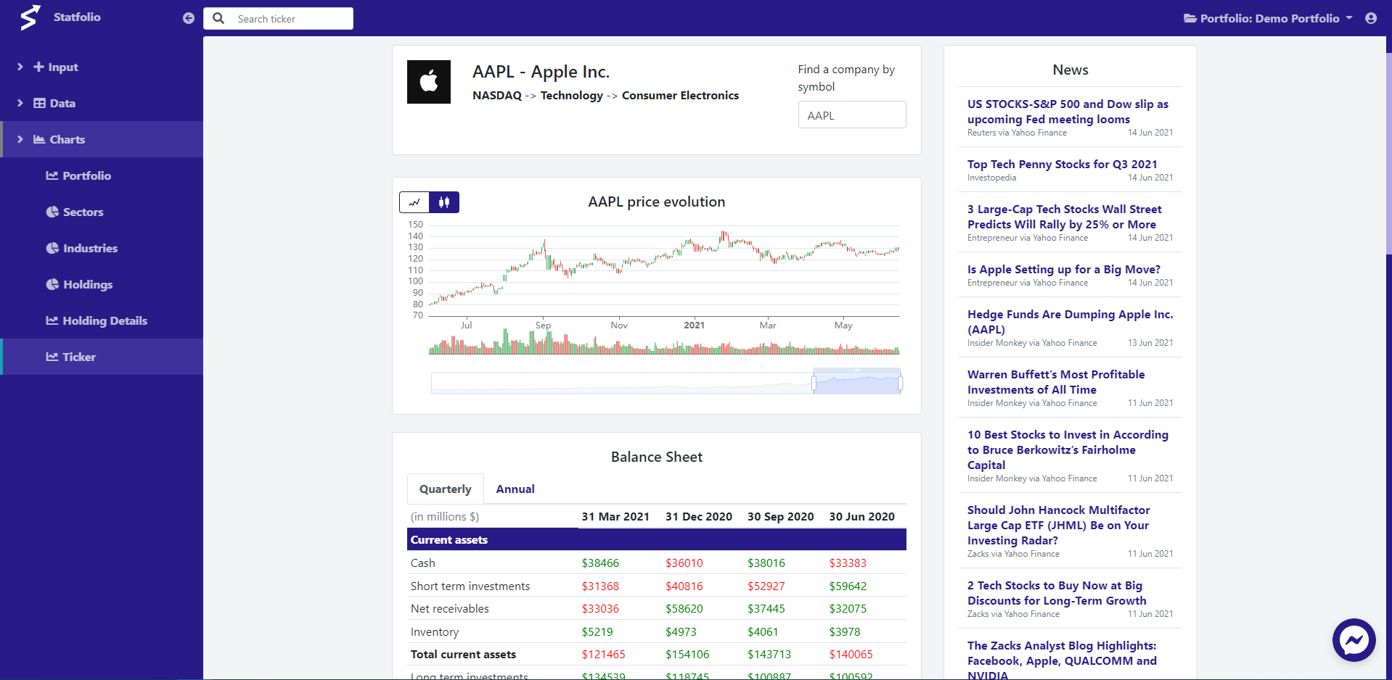Click the Statfolio logo icon
Image resolution: width=1392 pixels, height=680 pixels.
click(30, 17)
